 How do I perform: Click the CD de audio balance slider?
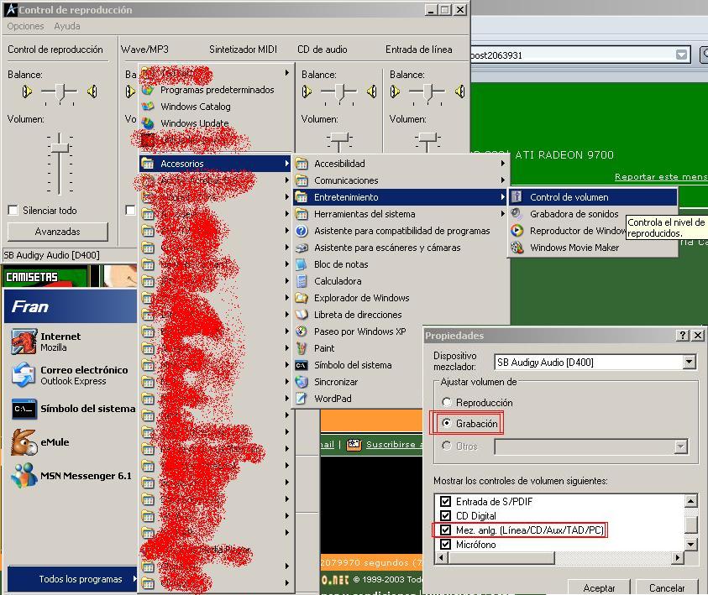[339, 91]
